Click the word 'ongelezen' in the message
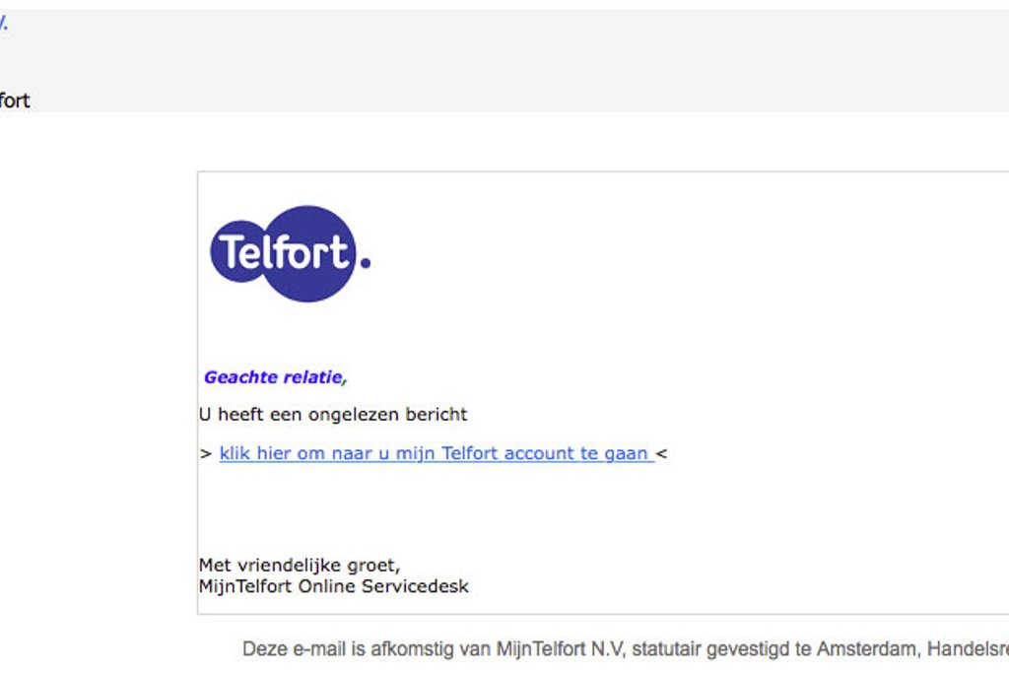Screen dimensions: 1009x673 [351, 415]
